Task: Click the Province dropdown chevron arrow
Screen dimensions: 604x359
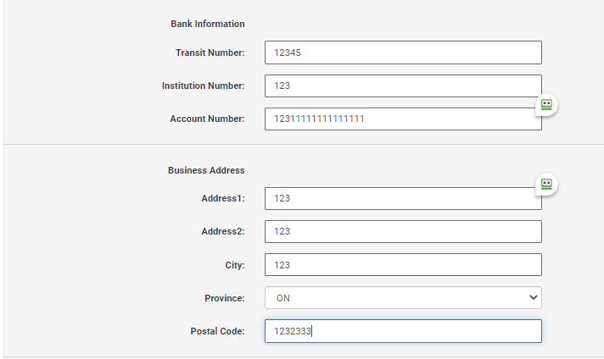Action: pos(533,298)
